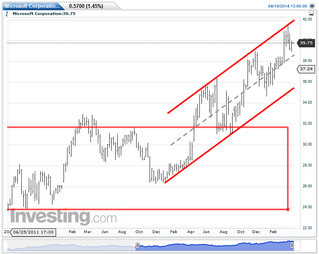Select the small red square drawing handle
The width and height of the screenshot is (319, 254).
point(288,209)
